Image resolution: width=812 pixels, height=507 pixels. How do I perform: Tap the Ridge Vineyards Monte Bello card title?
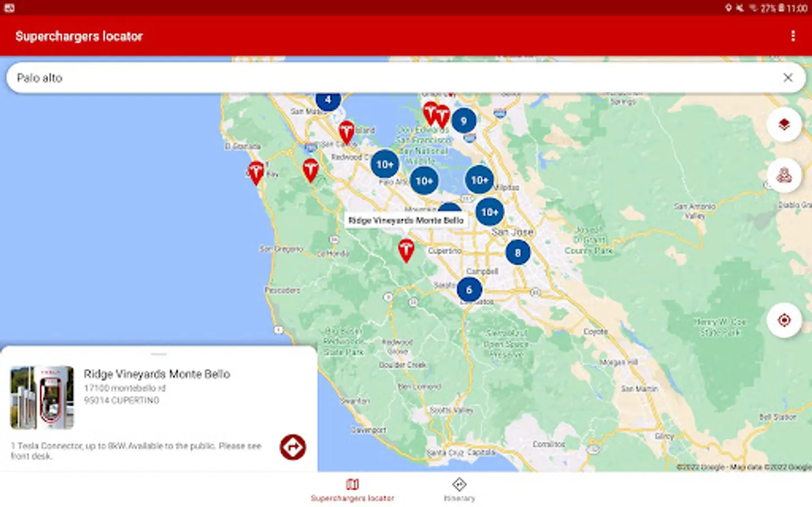(x=157, y=374)
